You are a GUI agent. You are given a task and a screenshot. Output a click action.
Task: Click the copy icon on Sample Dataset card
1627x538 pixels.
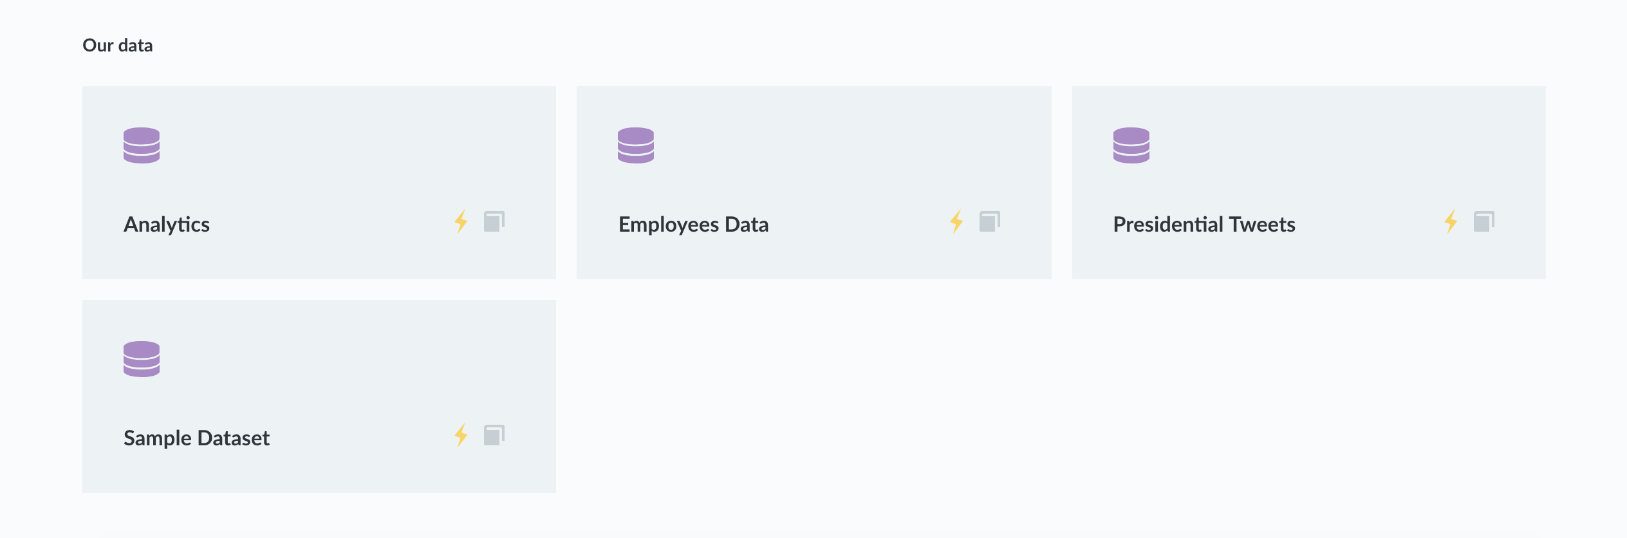(x=494, y=434)
